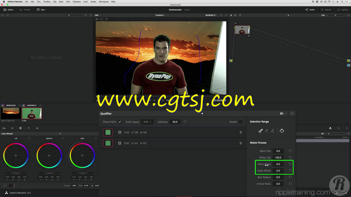This screenshot has height=197, width=351.
Task: Open the Playback menu
Action: pyautogui.click(x=76, y=2)
